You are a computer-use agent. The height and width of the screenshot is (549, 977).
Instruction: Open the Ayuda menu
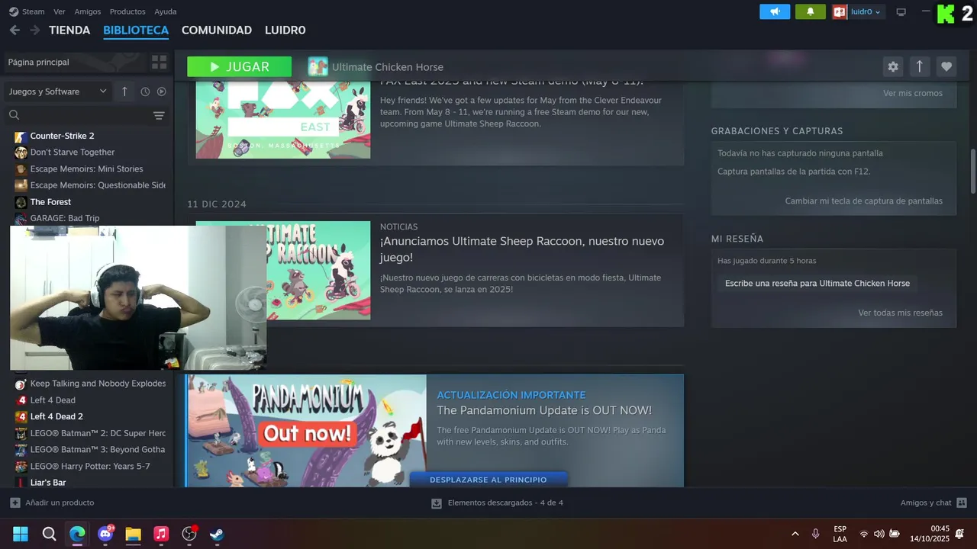pyautogui.click(x=166, y=11)
